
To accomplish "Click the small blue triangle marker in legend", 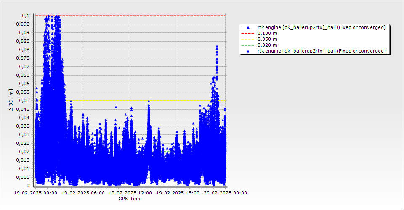I will pos(248,51).
